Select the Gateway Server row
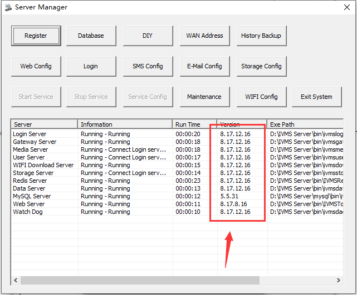 click(x=177, y=142)
